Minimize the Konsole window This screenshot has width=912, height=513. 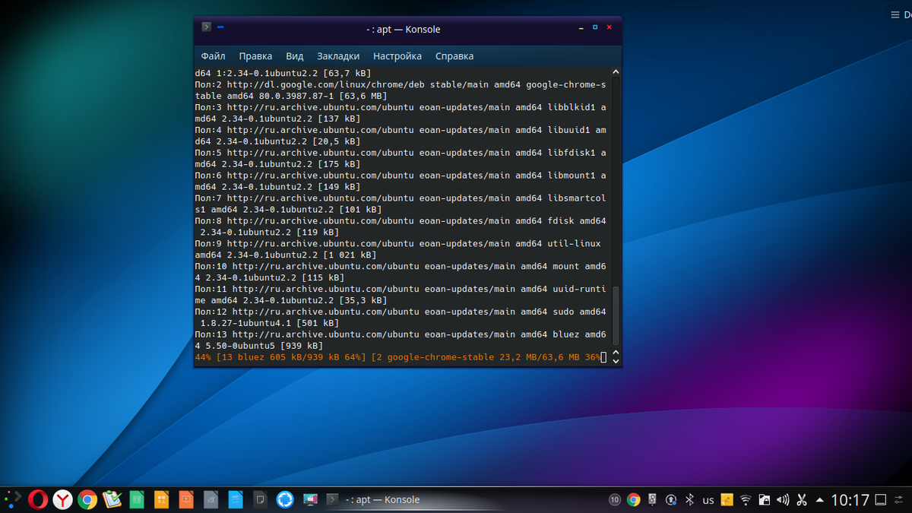point(581,27)
